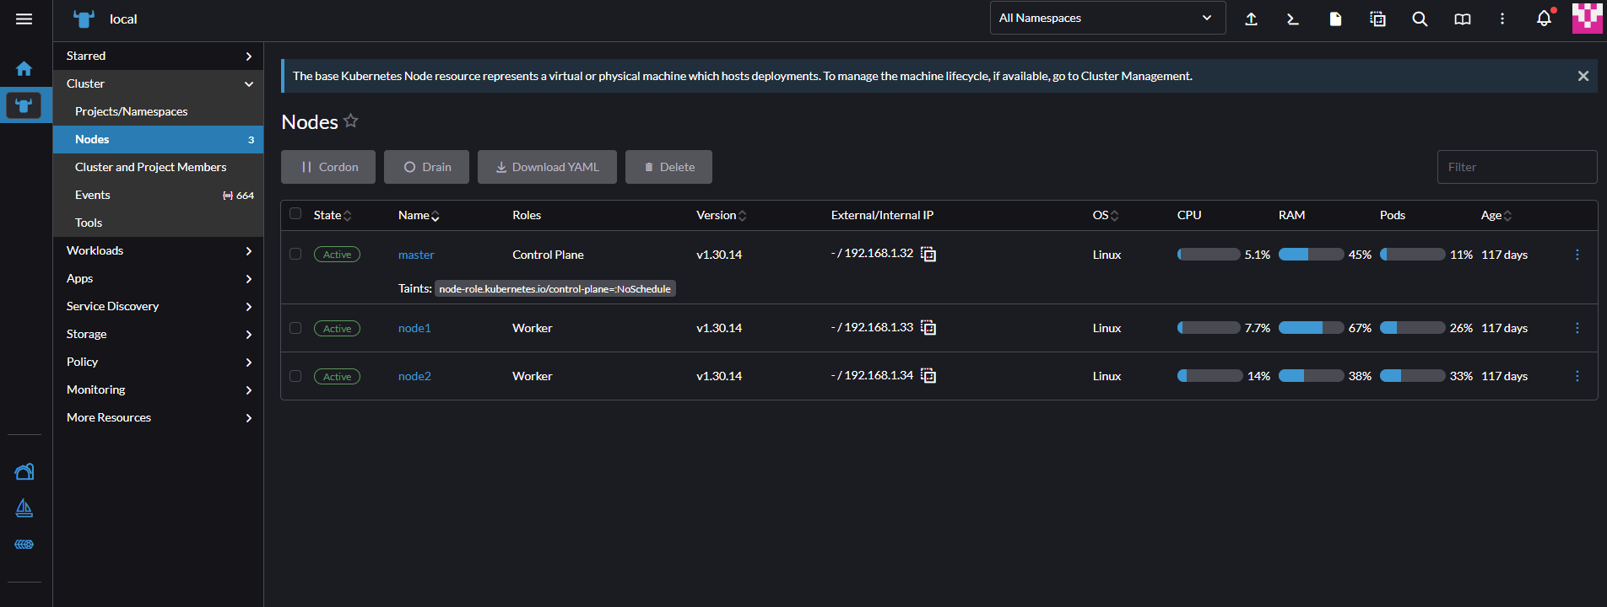Open the node2 details link
1607x607 pixels.
[x=414, y=376]
